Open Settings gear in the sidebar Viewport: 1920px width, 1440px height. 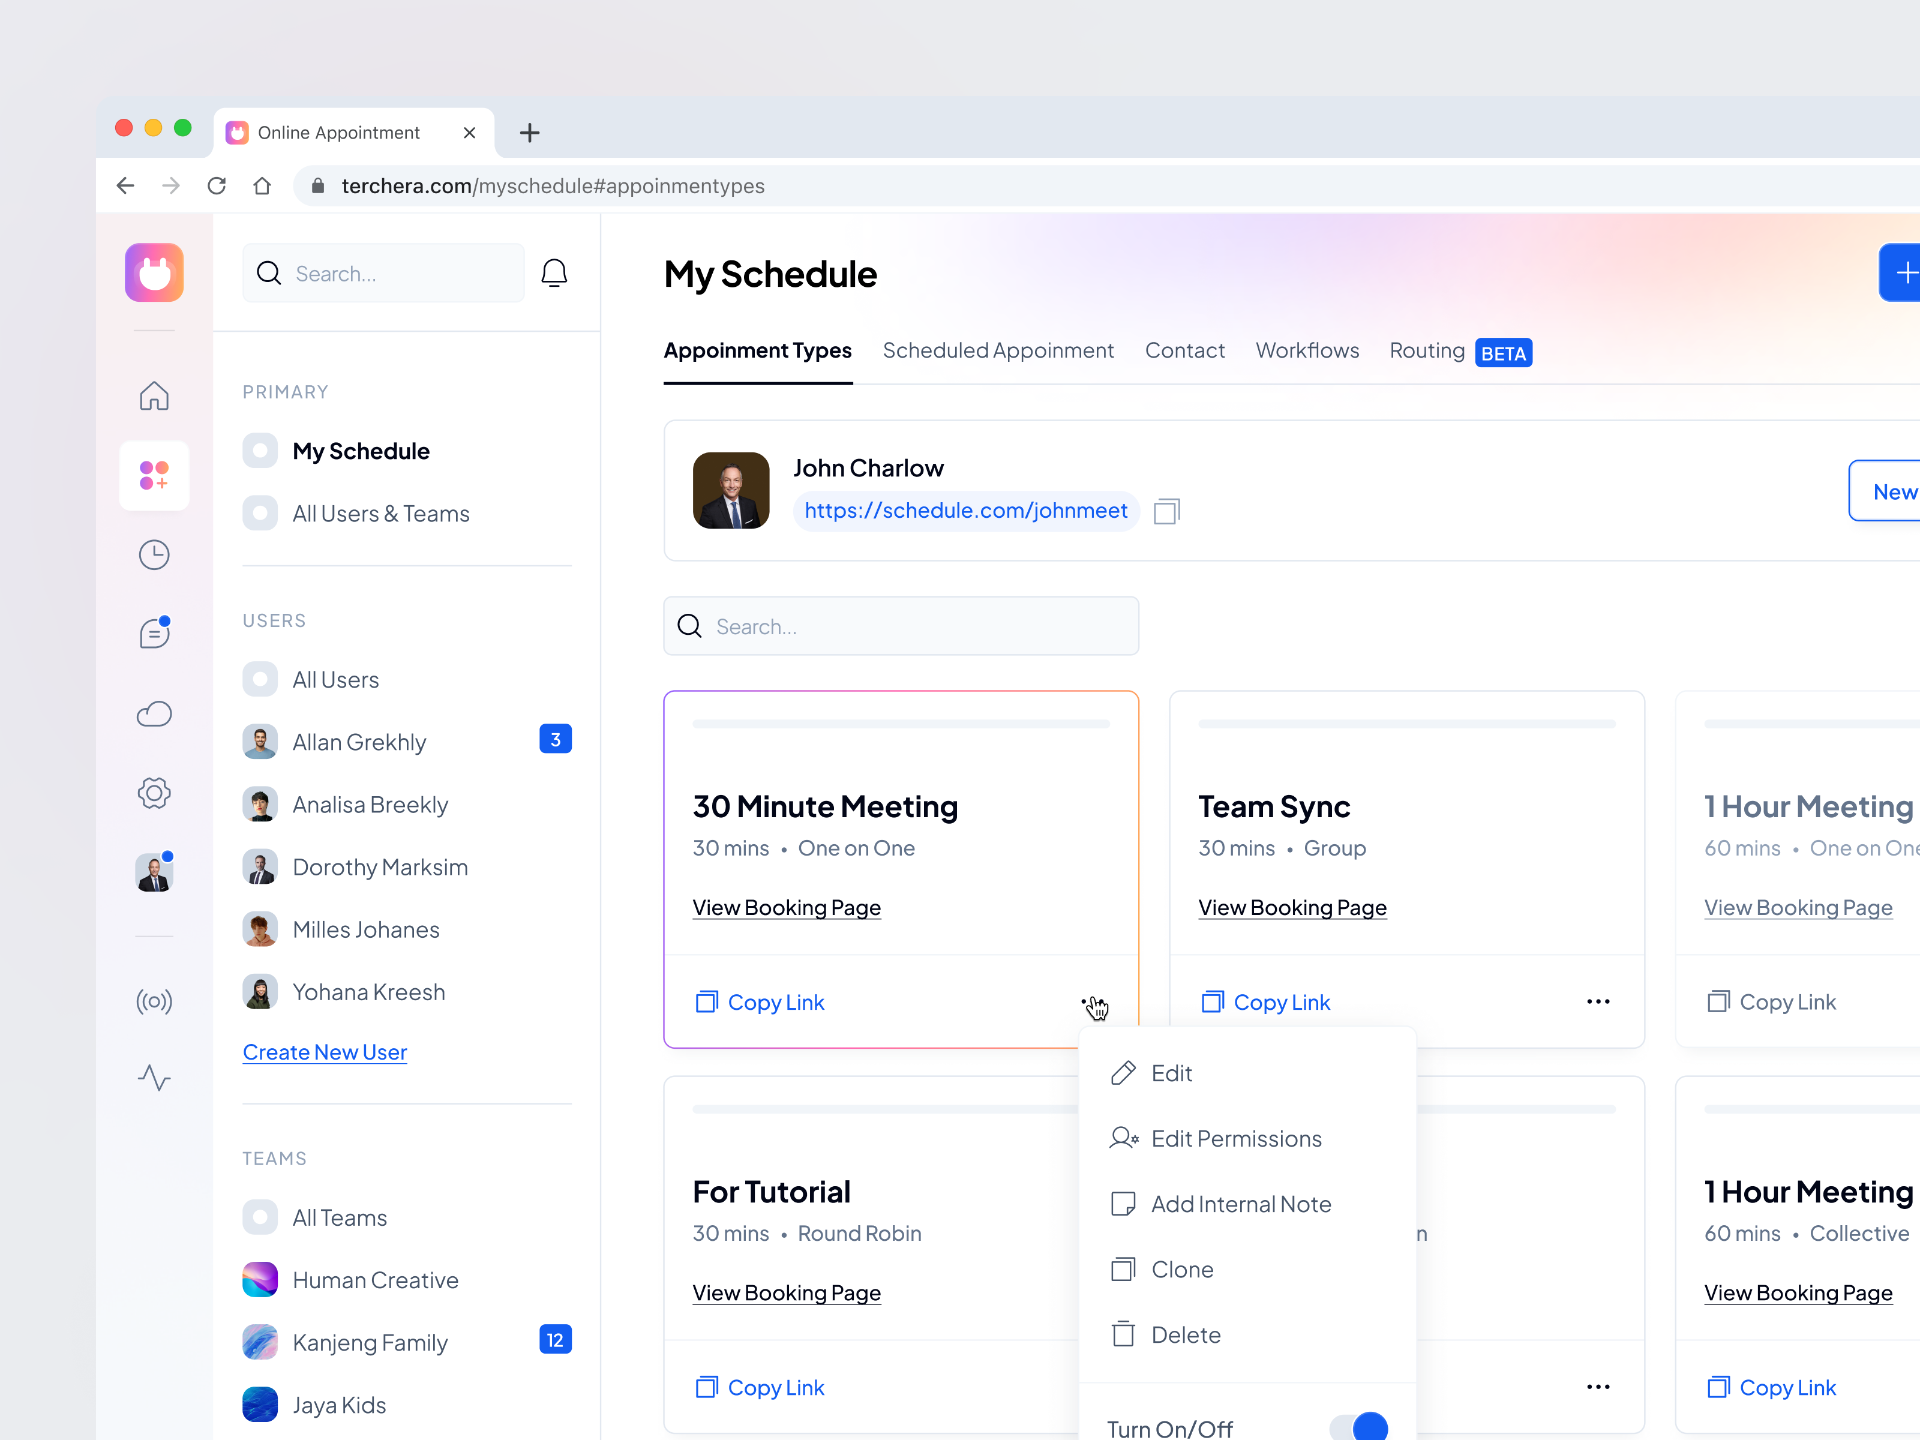coord(154,793)
